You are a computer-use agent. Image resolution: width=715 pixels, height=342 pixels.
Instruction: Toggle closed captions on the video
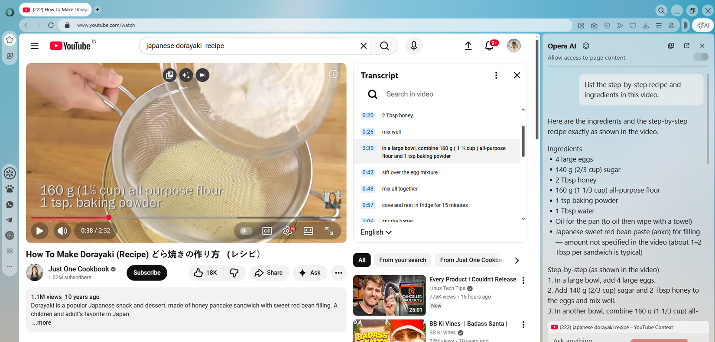(x=267, y=231)
